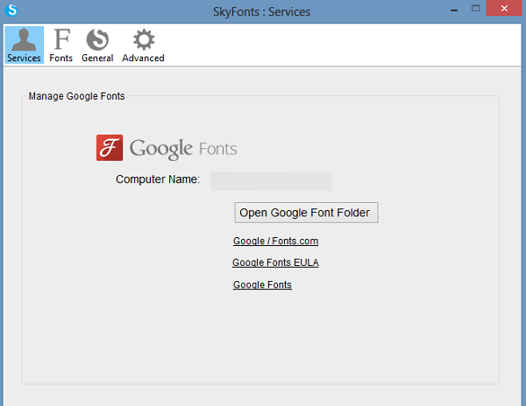The image size is (526, 406).
Task: Click the Services person silhouette icon
Action: 23,39
